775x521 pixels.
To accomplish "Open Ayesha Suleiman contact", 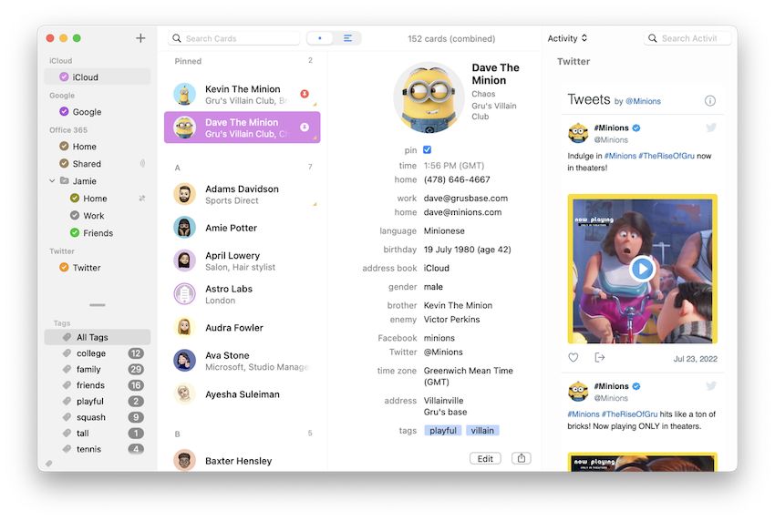I will pyautogui.click(x=243, y=394).
